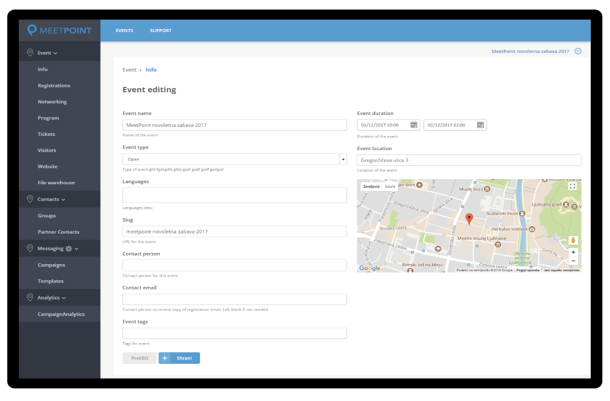
Task: Focus the Contact person field
Action: (x=235, y=265)
